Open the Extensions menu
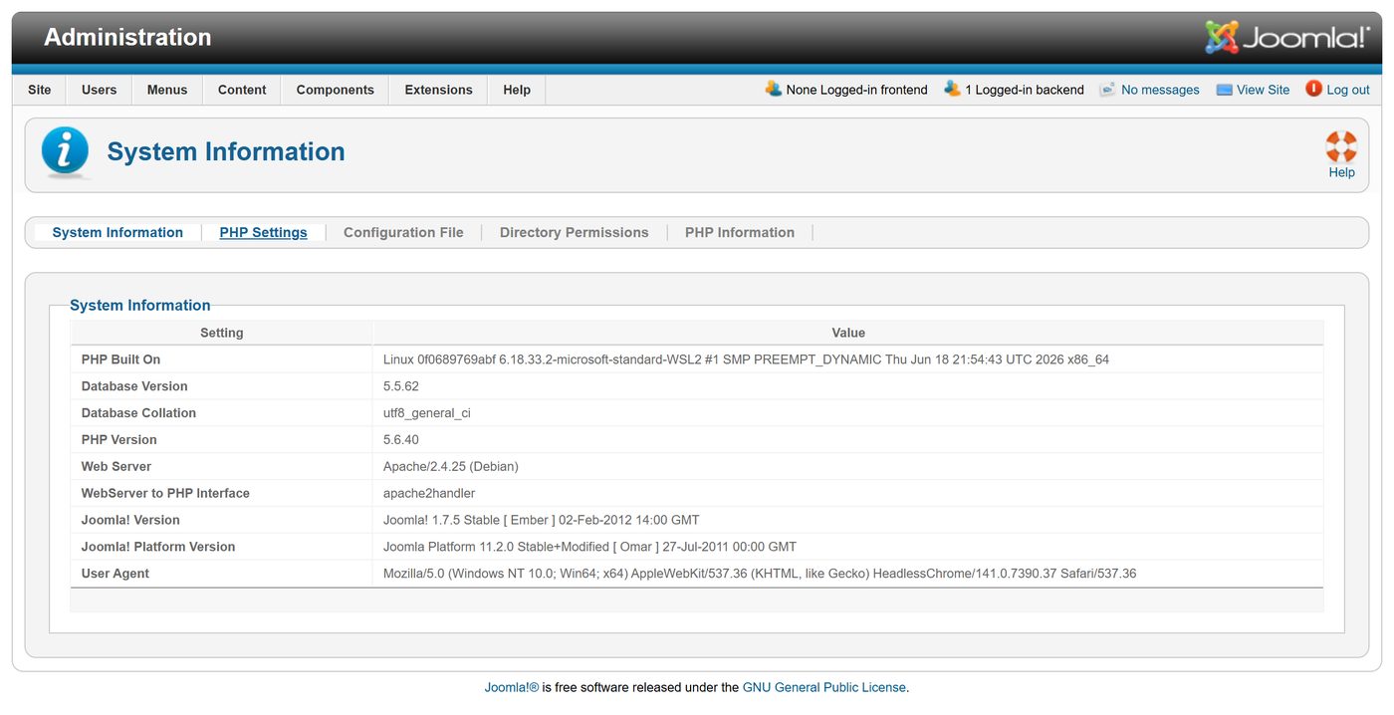1394x715 pixels. pyautogui.click(x=438, y=90)
